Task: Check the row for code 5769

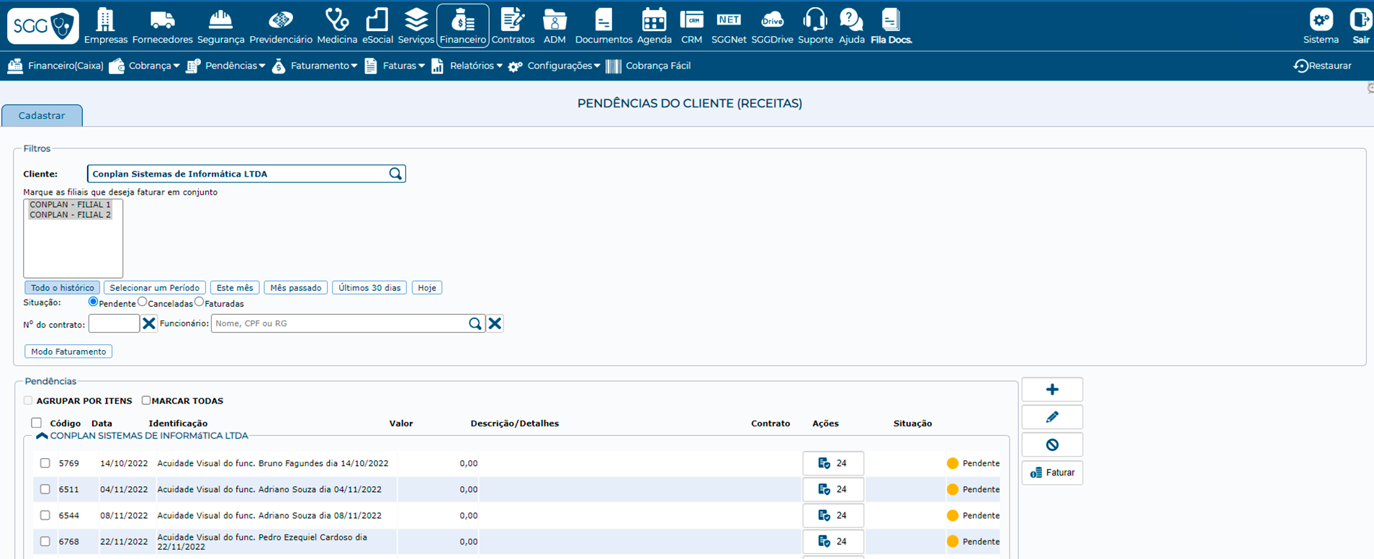Action: tap(45, 463)
